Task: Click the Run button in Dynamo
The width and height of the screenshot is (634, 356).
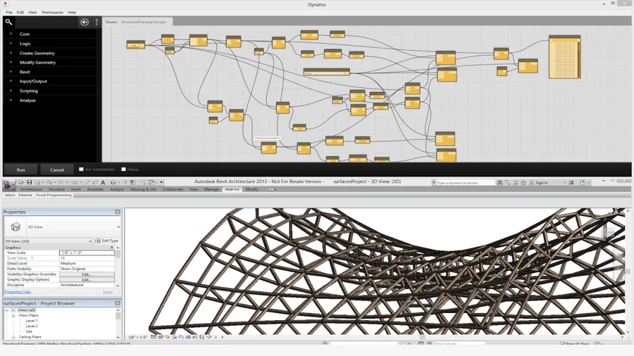Action: pos(20,170)
